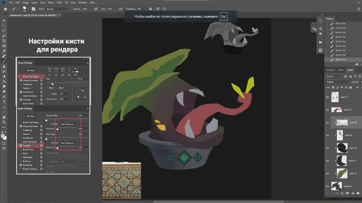Image resolution: width=362 pixels, height=203 pixels.
Task: Select the Move tool
Action: 4,20
